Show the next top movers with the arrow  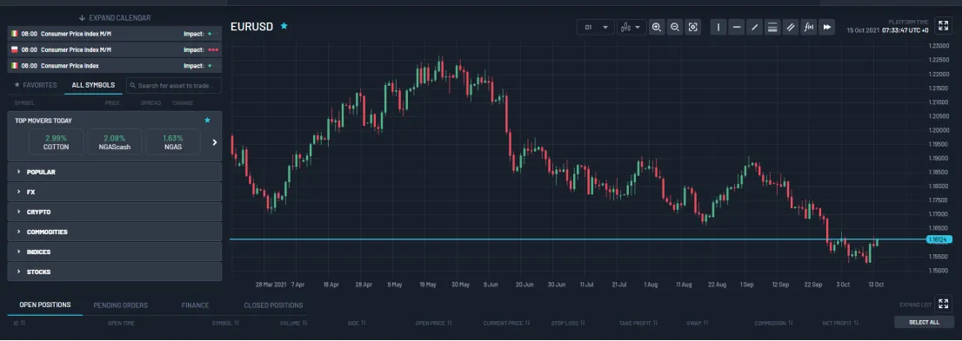[215, 142]
